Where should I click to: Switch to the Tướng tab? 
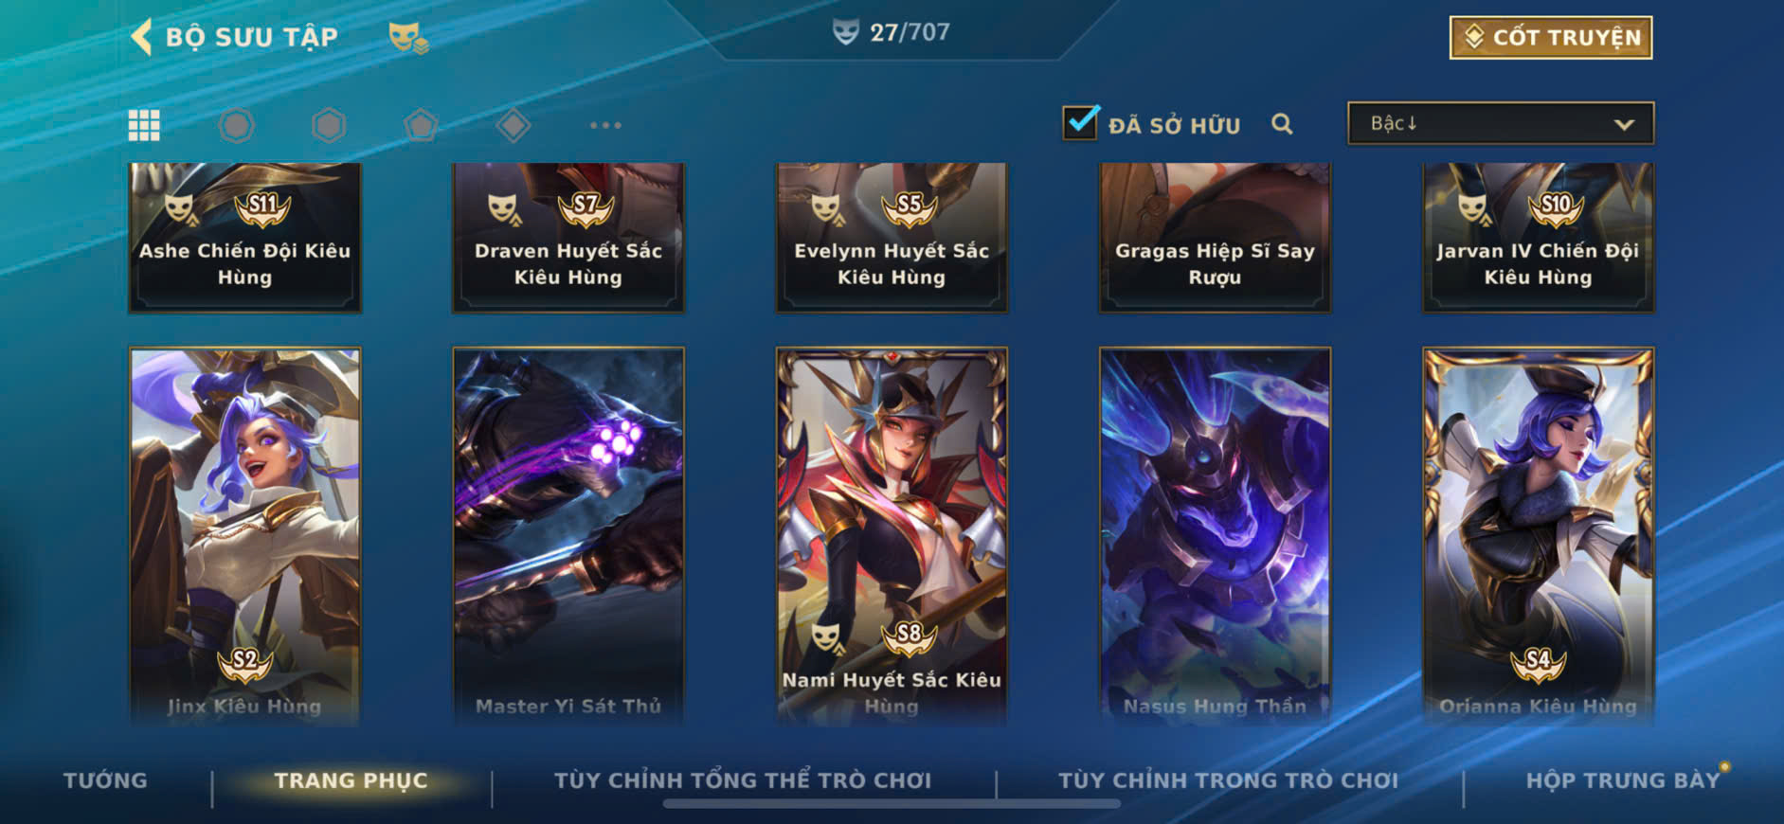coord(105,780)
